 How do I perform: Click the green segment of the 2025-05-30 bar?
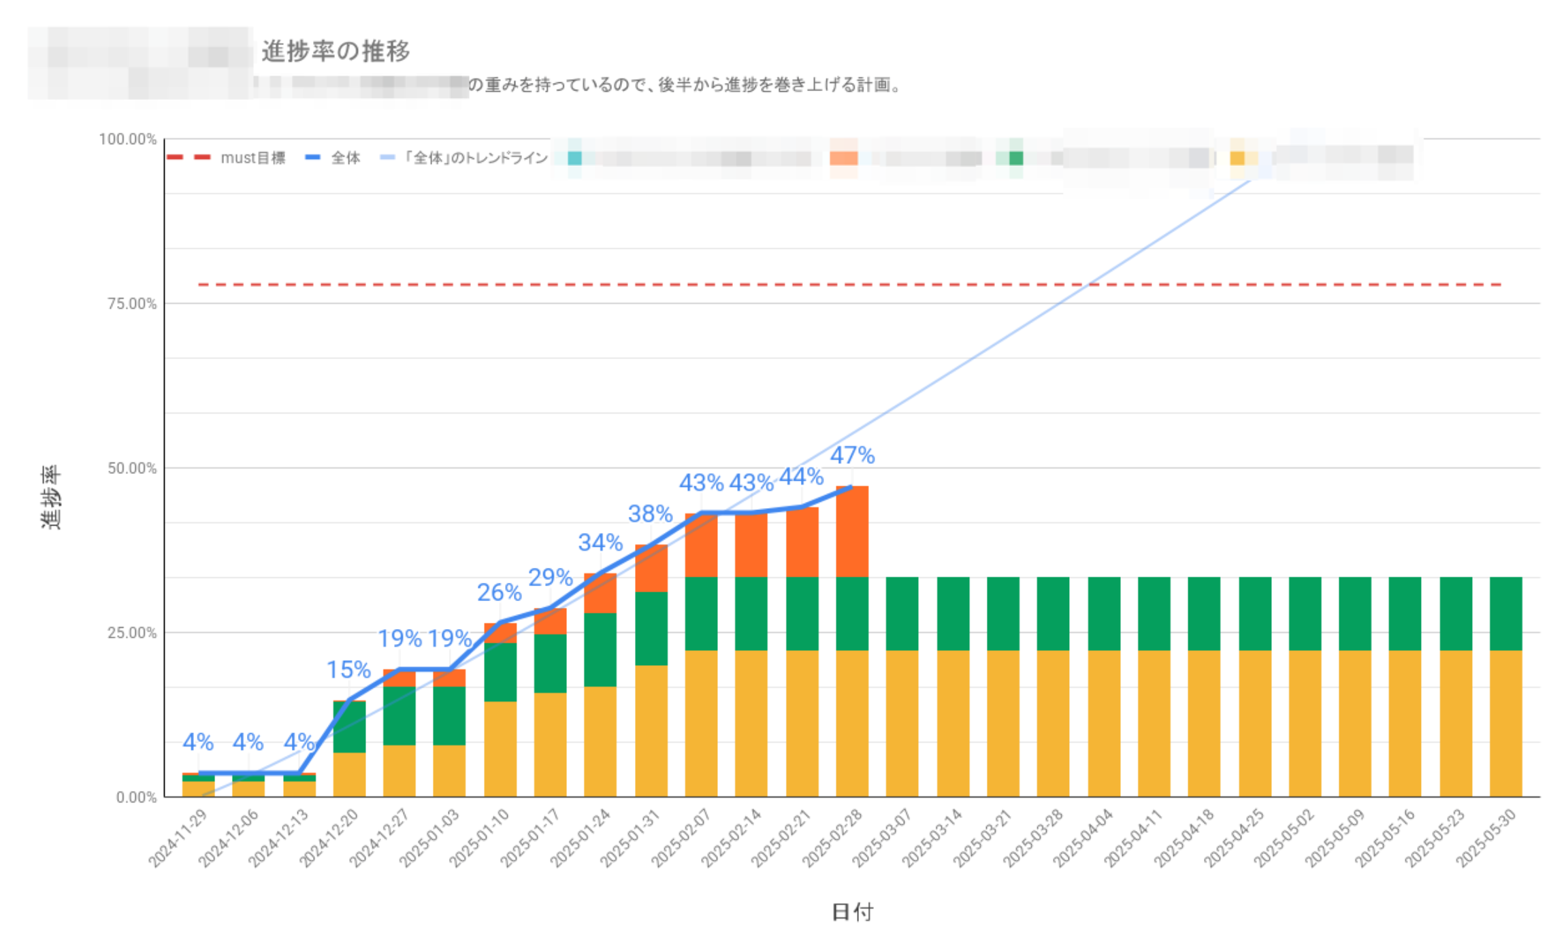[x=1505, y=613]
